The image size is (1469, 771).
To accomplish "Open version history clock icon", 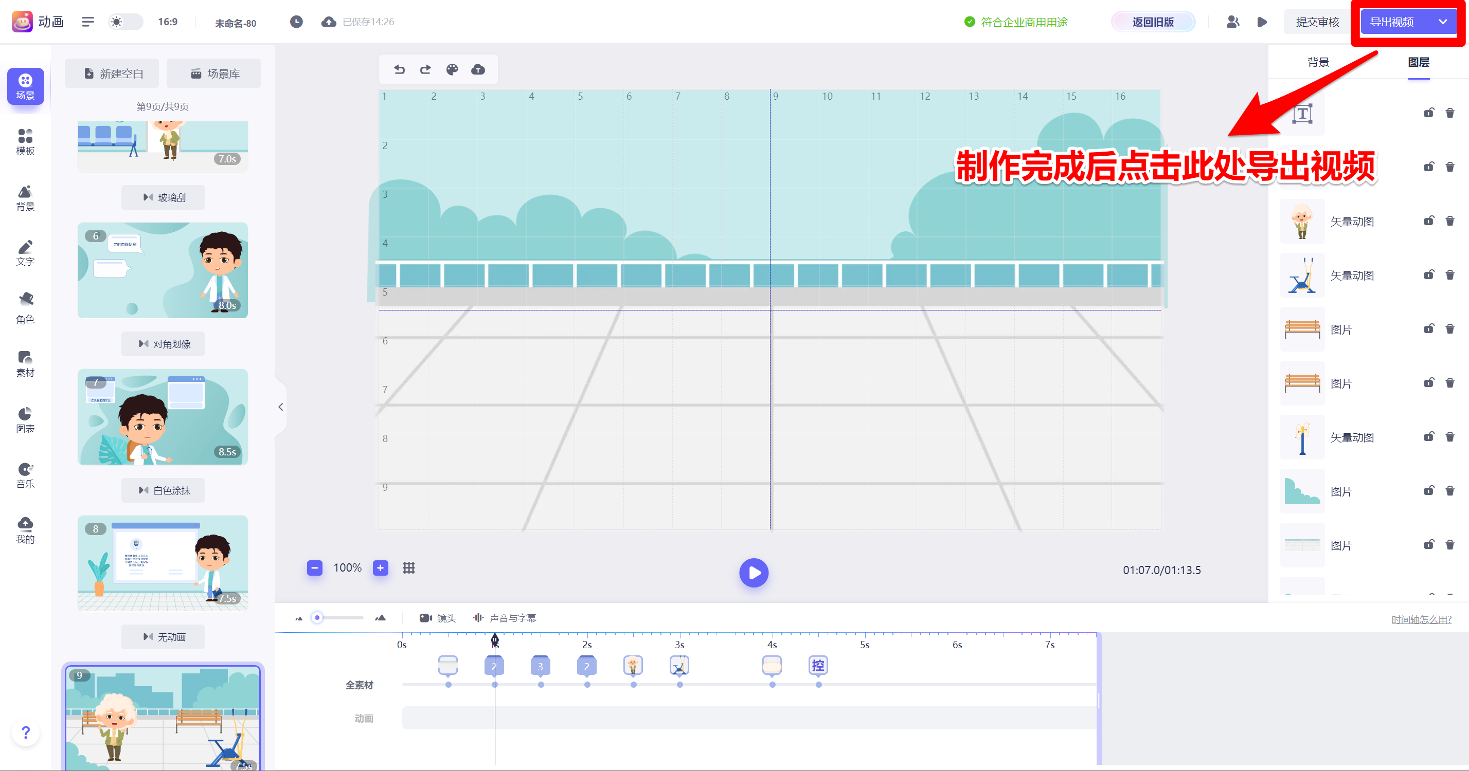I will [x=296, y=22].
